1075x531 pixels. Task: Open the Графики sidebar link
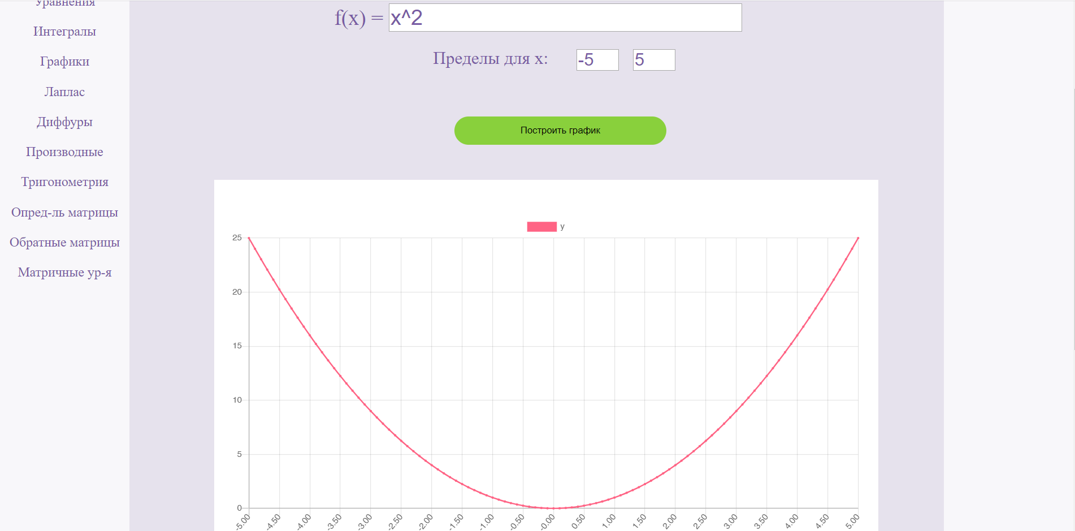64,62
